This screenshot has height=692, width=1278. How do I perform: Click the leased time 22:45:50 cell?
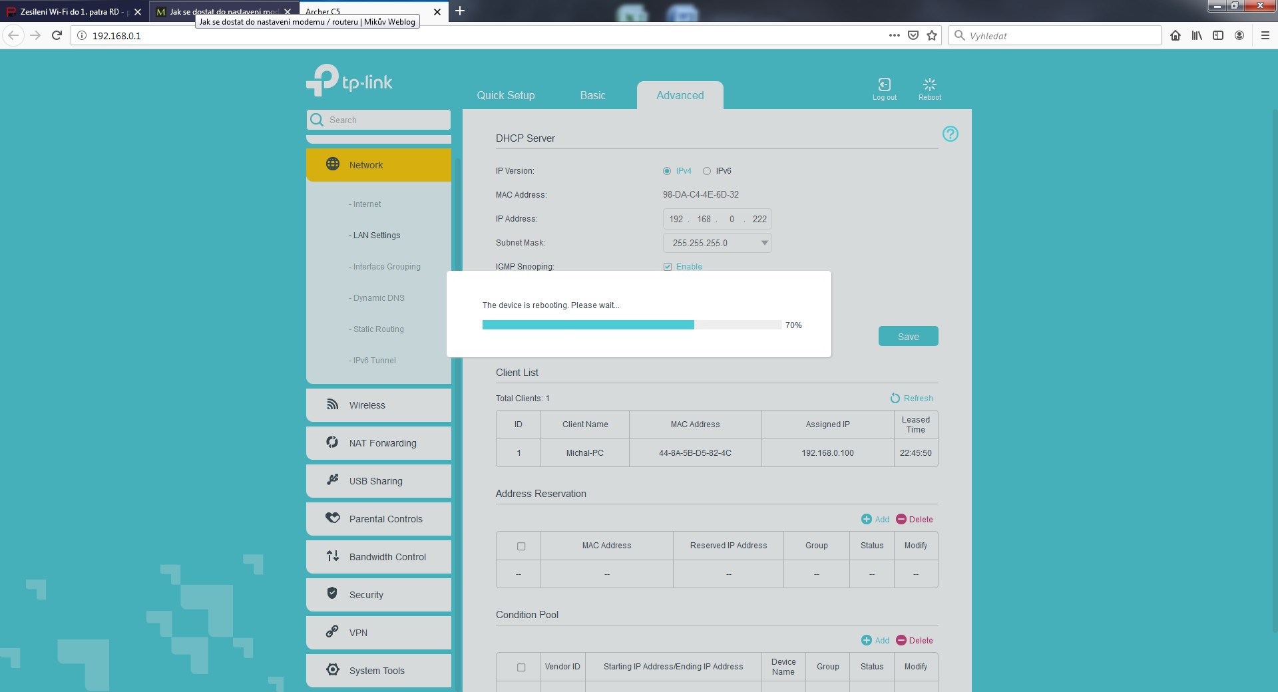coord(916,452)
